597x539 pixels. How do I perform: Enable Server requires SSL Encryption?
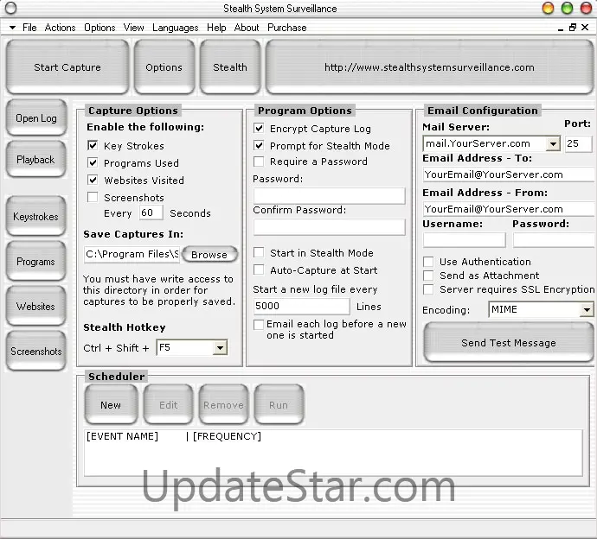(x=428, y=289)
